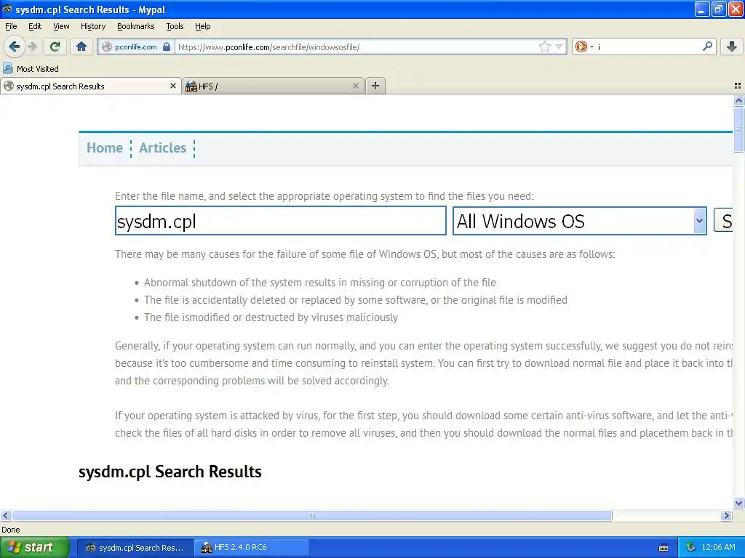Open the Home page via house icon
Image resolution: width=745 pixels, height=558 pixels.
point(81,46)
